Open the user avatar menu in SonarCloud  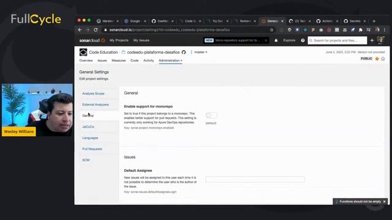(x=380, y=40)
